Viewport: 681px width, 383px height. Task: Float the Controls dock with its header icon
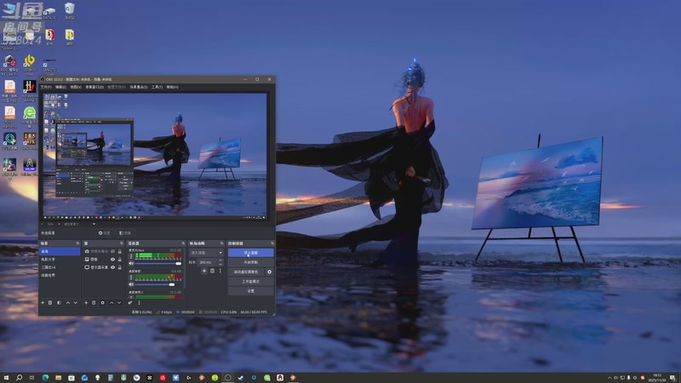pos(272,243)
